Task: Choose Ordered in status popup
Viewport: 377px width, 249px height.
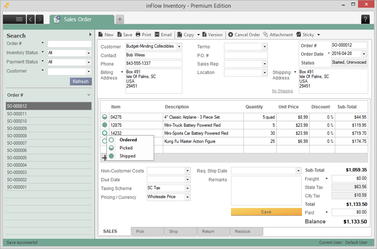Action: pos(130,140)
